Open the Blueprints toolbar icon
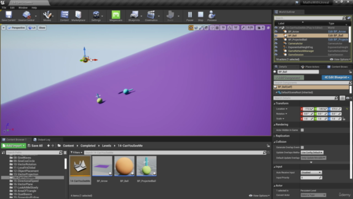 click(134, 16)
